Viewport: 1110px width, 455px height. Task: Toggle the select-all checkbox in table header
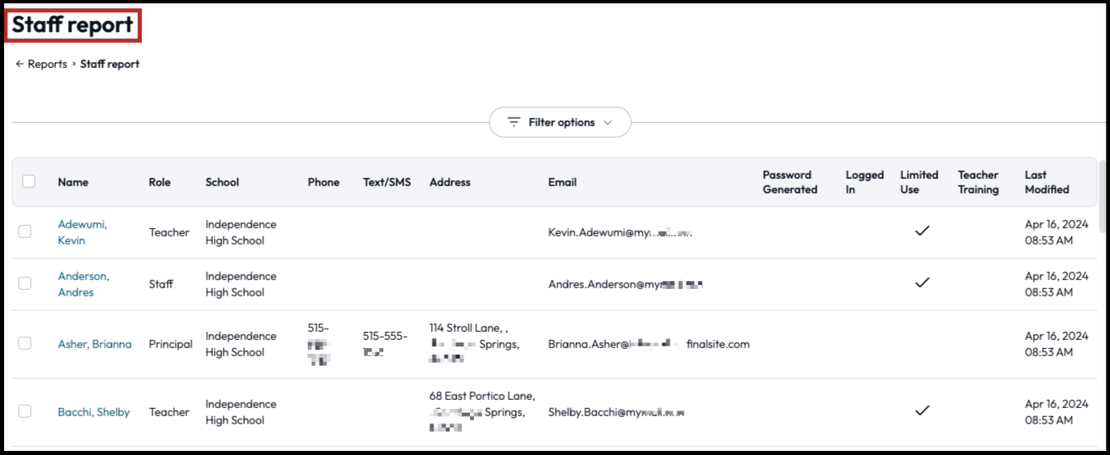pos(29,181)
